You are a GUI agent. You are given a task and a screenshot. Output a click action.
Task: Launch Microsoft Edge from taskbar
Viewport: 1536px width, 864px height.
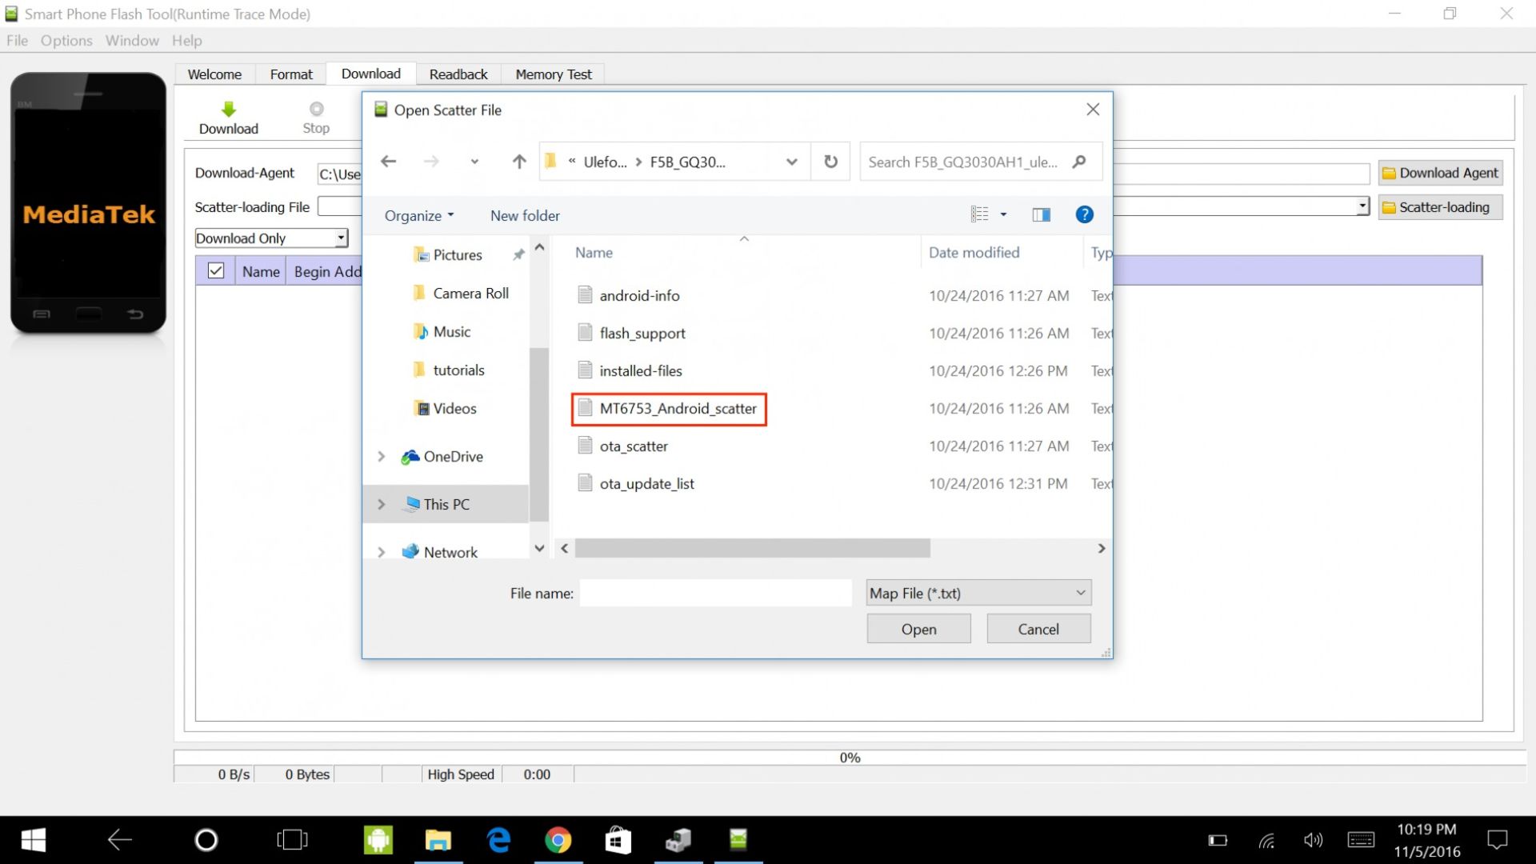coord(498,840)
